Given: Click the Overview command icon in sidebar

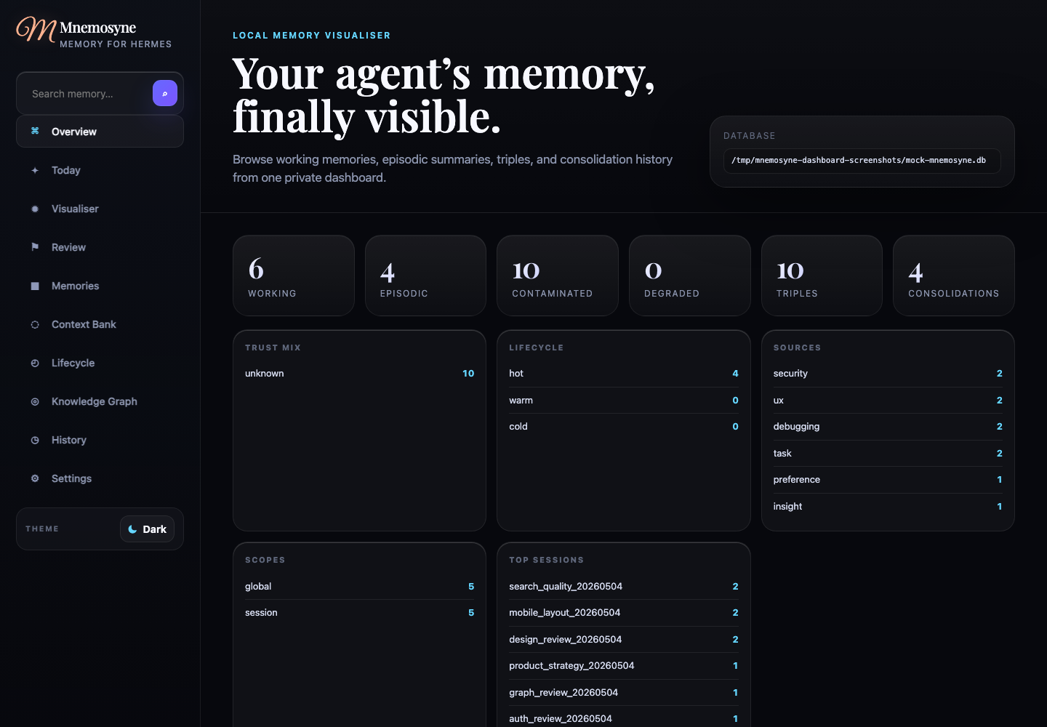Looking at the screenshot, I should pyautogui.click(x=35, y=131).
